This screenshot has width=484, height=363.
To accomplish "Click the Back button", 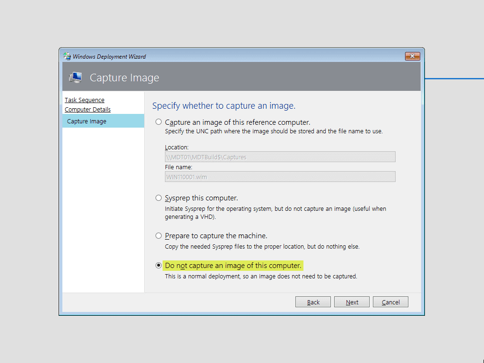I will click(313, 302).
